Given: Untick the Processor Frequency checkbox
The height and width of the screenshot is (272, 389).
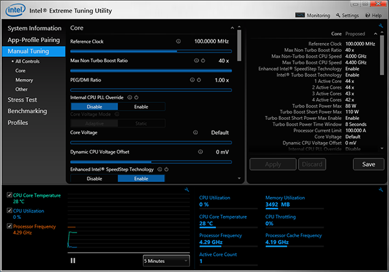Looking at the screenshot, I should pyautogui.click(x=8, y=227).
